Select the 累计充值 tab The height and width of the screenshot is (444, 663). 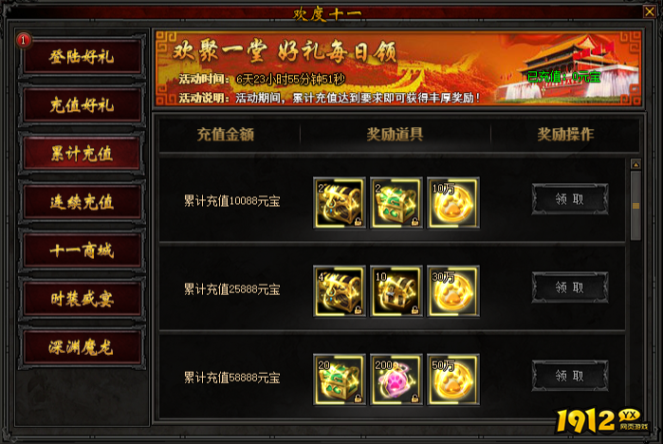pos(82,153)
